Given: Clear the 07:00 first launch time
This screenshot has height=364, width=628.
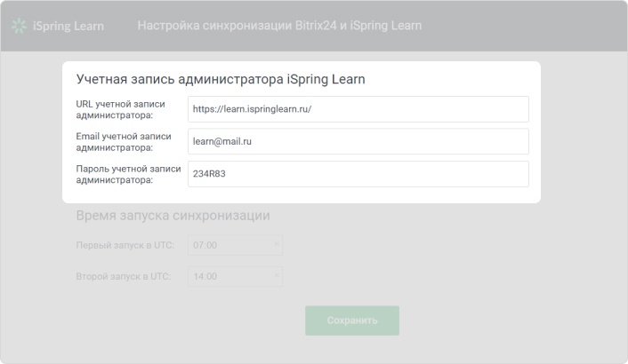Looking at the screenshot, I should point(277,244).
